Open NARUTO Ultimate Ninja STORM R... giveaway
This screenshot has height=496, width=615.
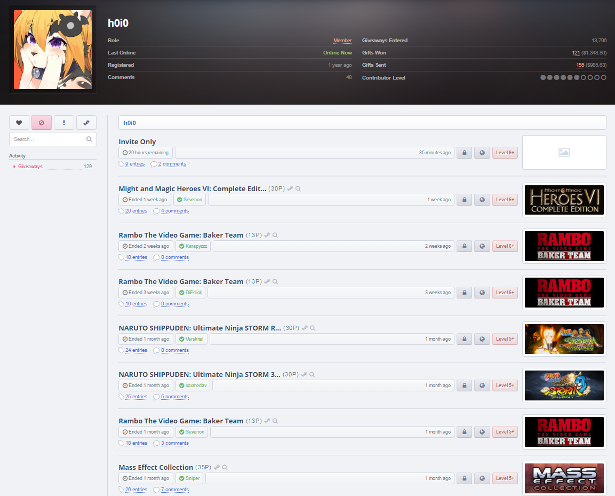(200, 328)
